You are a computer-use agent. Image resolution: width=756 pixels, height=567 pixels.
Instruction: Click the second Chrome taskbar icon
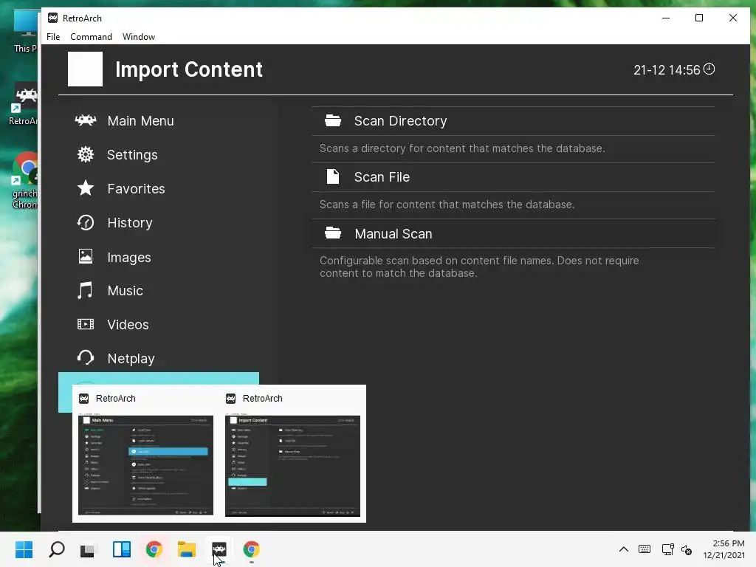[251, 549]
